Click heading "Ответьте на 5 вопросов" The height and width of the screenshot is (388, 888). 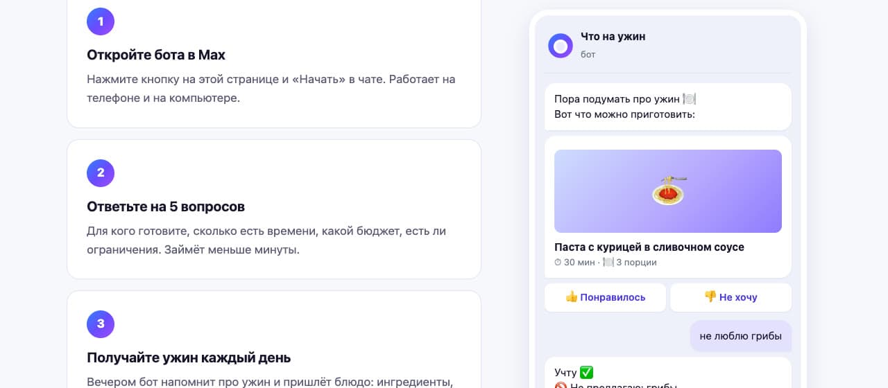pos(166,206)
